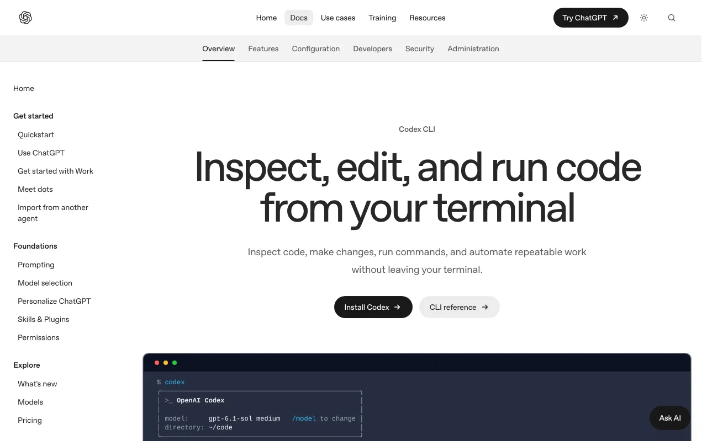
Task: Click the red dot in terminal window
Action: [x=157, y=363]
